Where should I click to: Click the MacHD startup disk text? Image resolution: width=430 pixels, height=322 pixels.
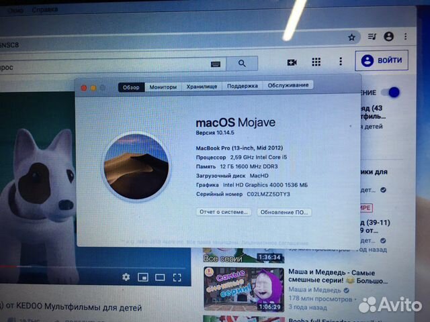click(259, 176)
